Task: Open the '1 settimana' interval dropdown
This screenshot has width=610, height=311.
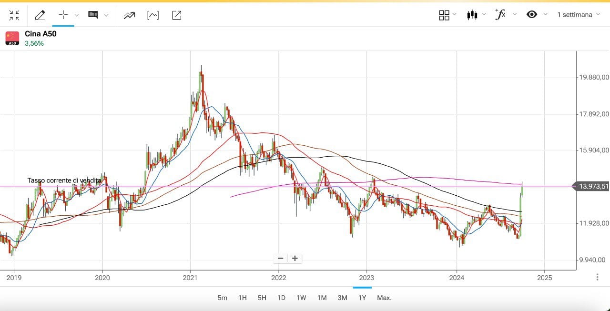Action: pyautogui.click(x=578, y=15)
